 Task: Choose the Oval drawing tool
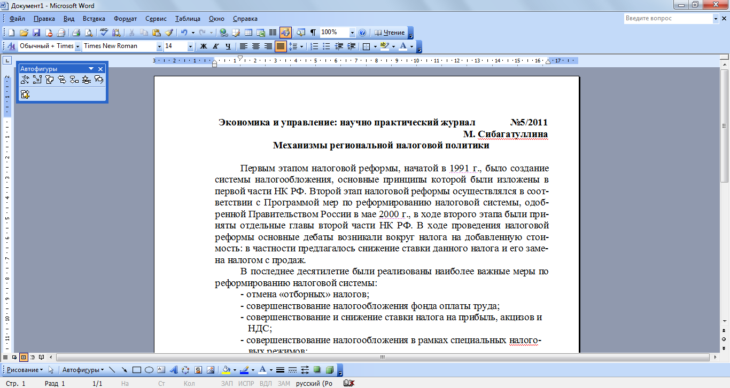click(x=149, y=370)
